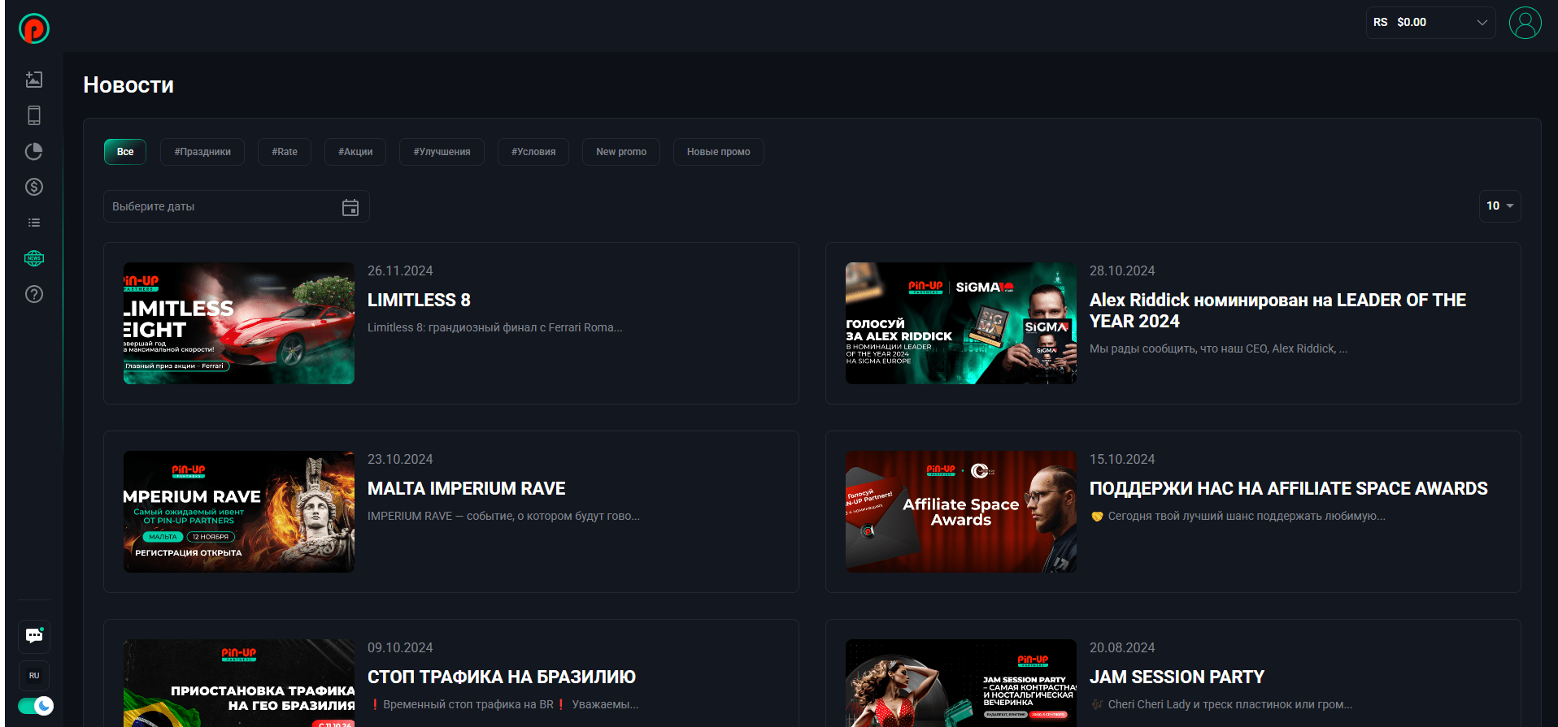Click the Jam Session Party thumbnail
Screen dimensions: 1558x727
click(961, 683)
